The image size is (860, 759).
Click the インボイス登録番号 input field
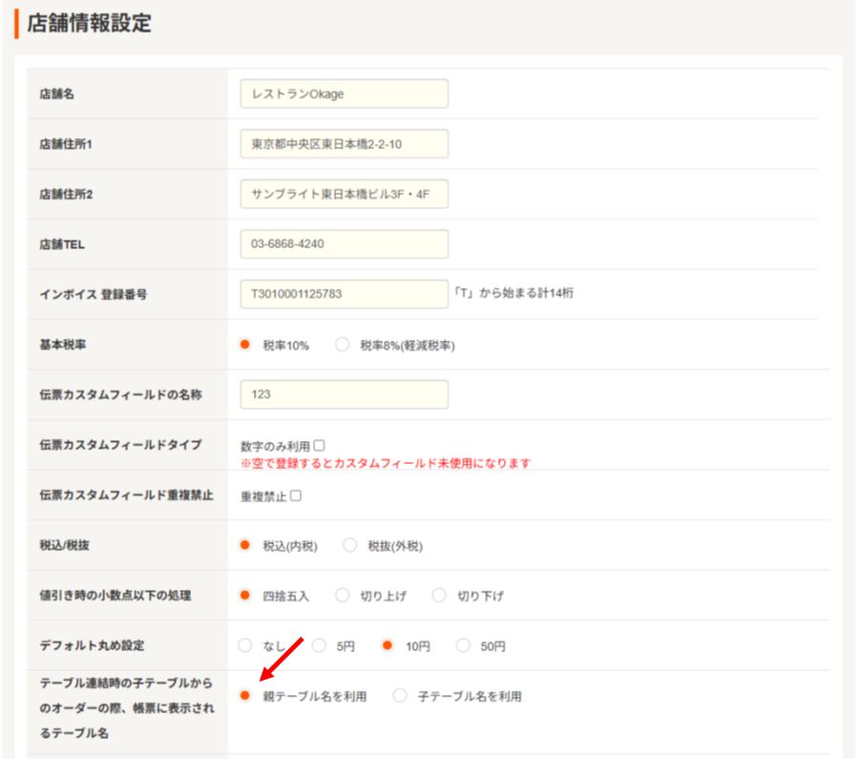[x=344, y=294]
